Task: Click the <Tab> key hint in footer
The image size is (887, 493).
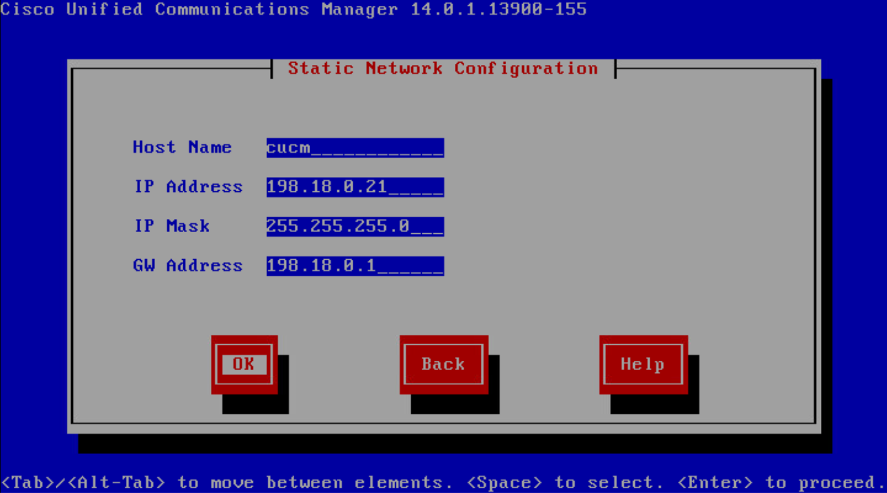Action: point(28,483)
